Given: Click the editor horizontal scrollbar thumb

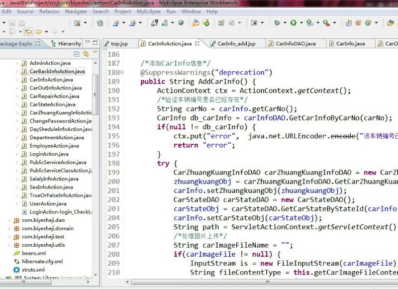Looking at the screenshot, I should tap(265, 282).
